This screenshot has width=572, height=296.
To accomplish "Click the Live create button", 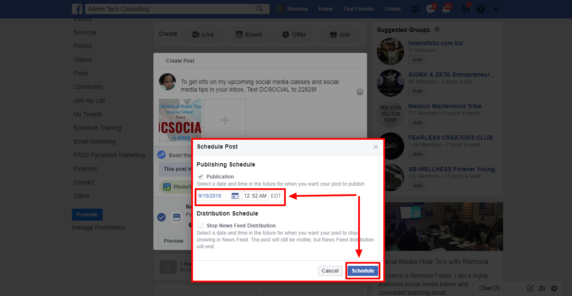I will click(x=203, y=34).
